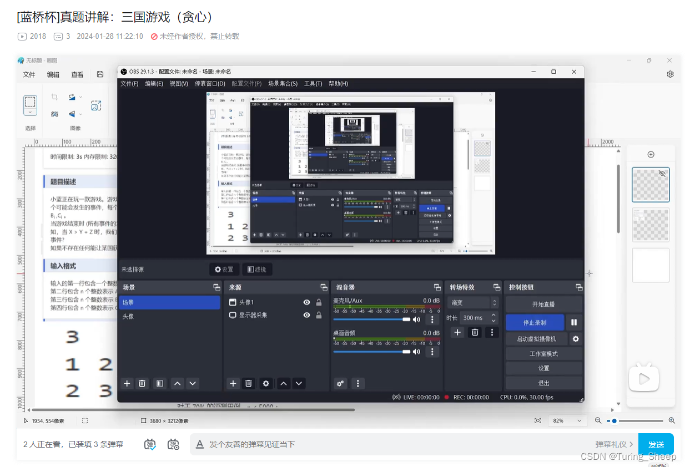The image size is (685, 467).
Task: Click 启动虚拟摄像机 button
Action: (x=537, y=339)
